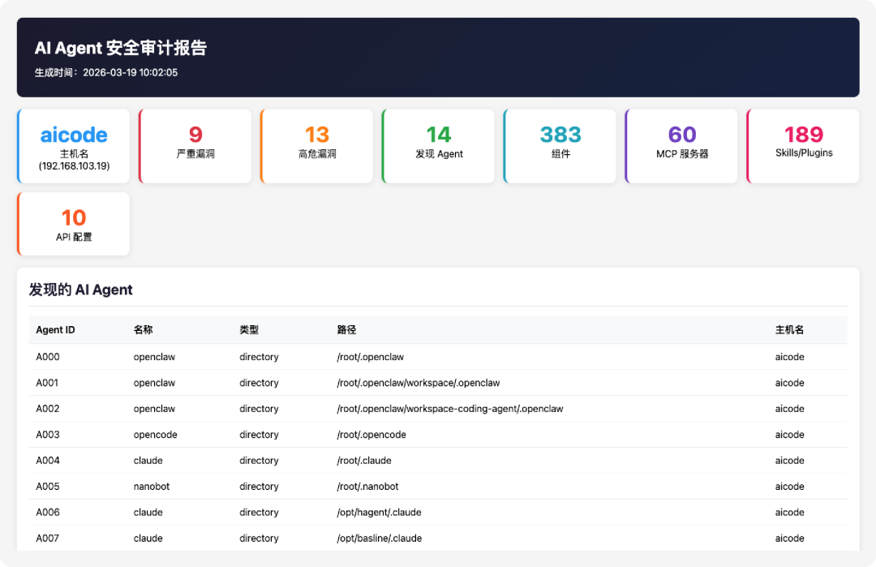Click the '383 组件' card
This screenshot has height=567, width=876.
[560, 146]
